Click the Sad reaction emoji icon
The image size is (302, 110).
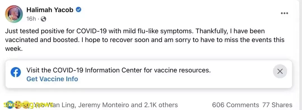[x=26, y=105]
